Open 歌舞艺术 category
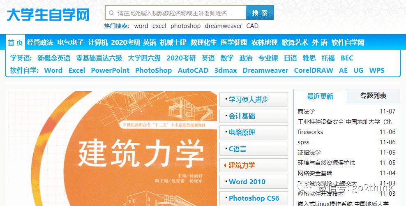 (295, 42)
